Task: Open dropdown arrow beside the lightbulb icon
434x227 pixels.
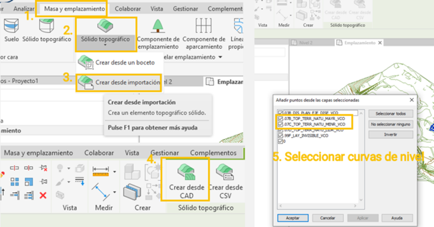Action: click(x=69, y=168)
